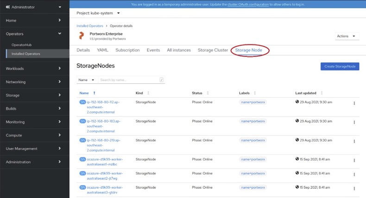366x198 pixels.
Task: Open ip-192-168-80-219 storage node link
Action: click(x=103, y=145)
